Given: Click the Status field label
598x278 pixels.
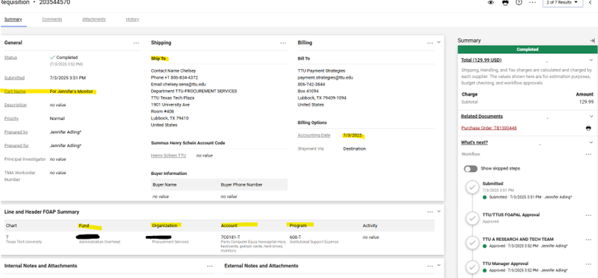Looking at the screenshot, I should coord(11,58).
